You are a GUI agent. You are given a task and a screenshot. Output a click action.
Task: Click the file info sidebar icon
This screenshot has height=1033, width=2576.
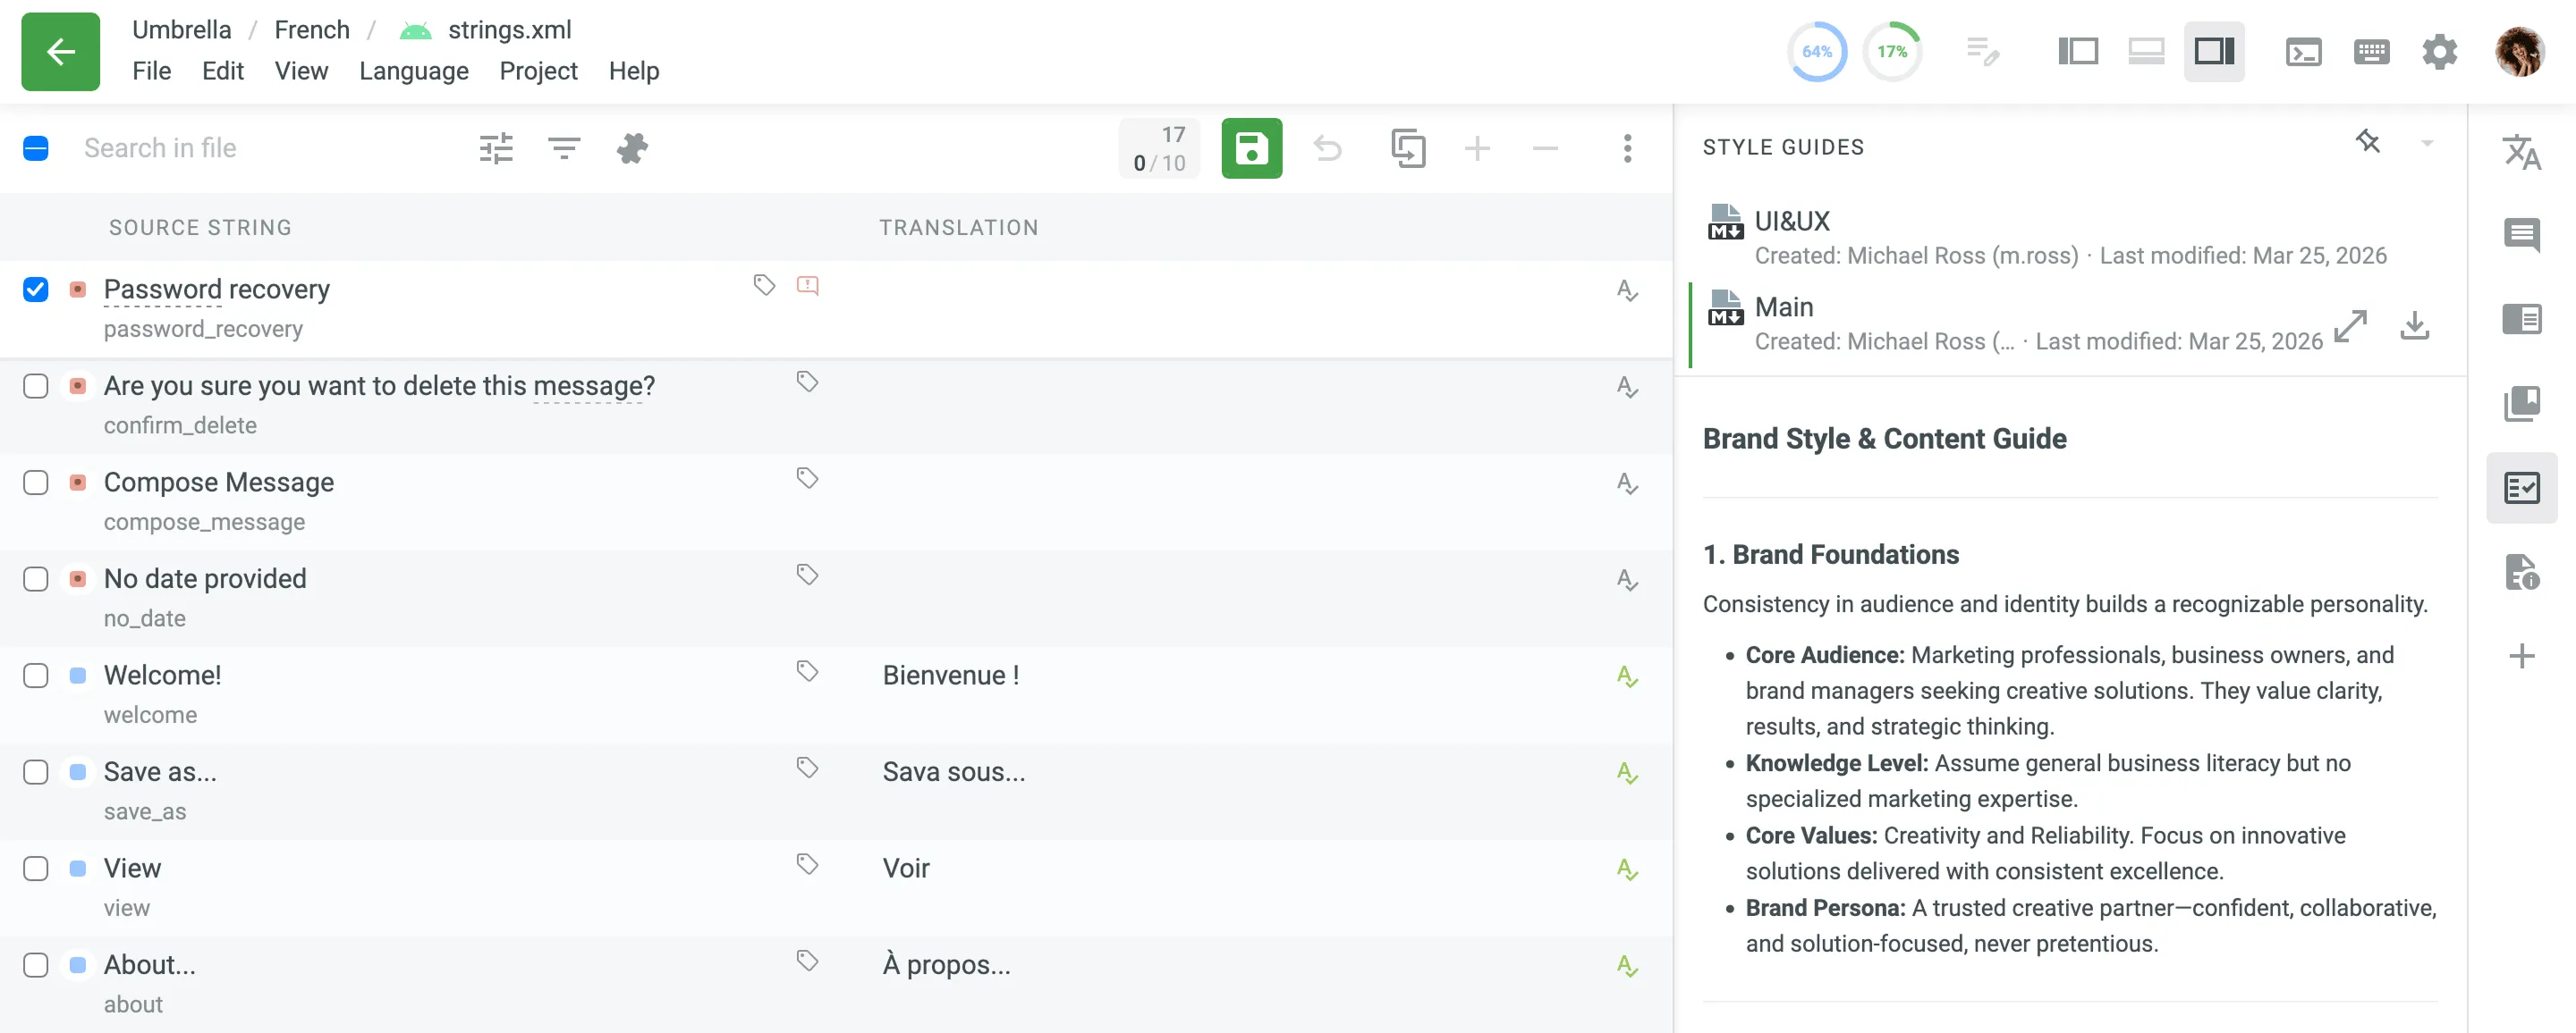[x=2521, y=571]
